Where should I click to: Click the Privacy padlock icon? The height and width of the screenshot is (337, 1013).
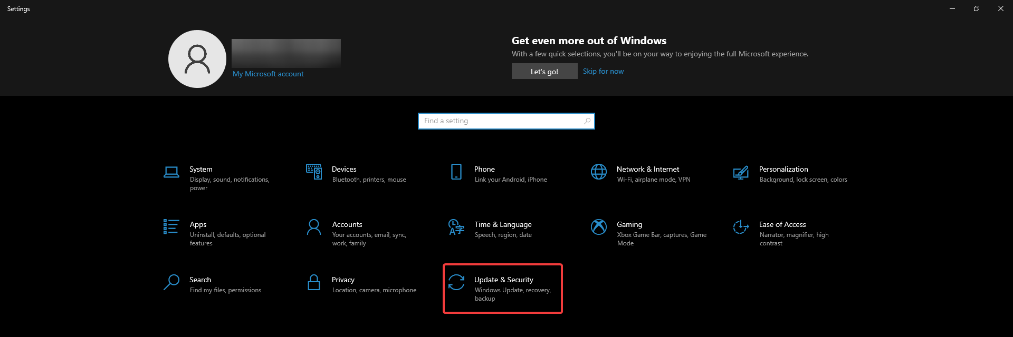(x=314, y=282)
